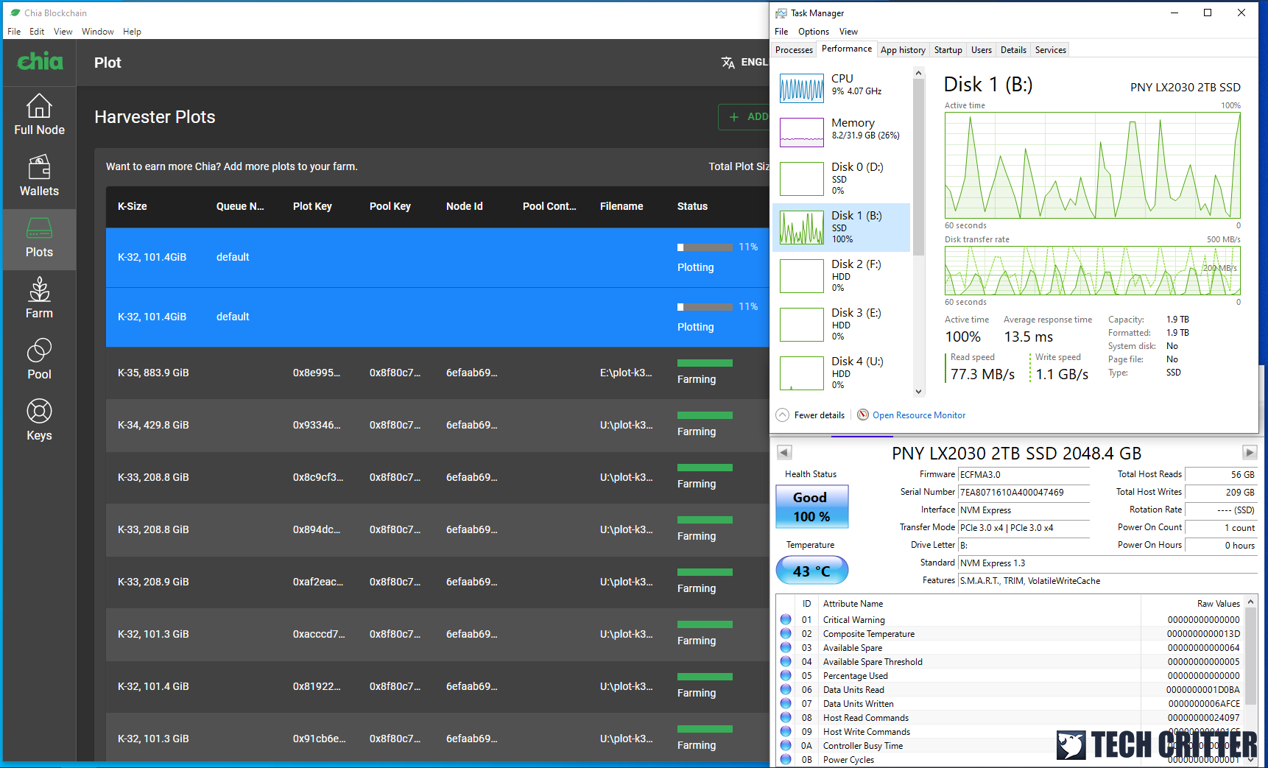
Task: Click the 43 °C temperature button
Action: coord(811,571)
